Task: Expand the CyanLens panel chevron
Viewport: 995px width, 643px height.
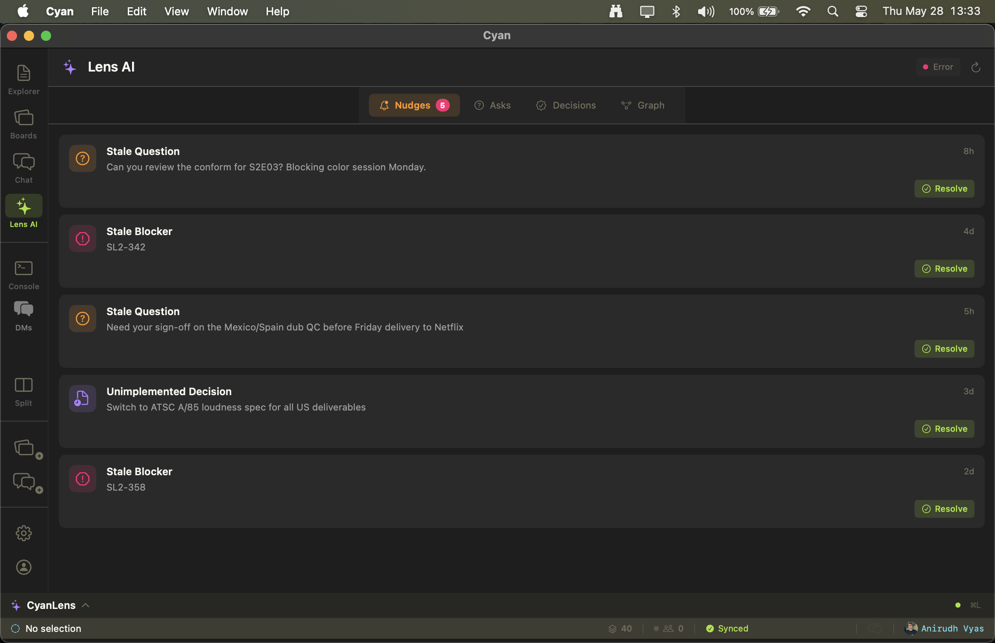Action: click(x=86, y=605)
